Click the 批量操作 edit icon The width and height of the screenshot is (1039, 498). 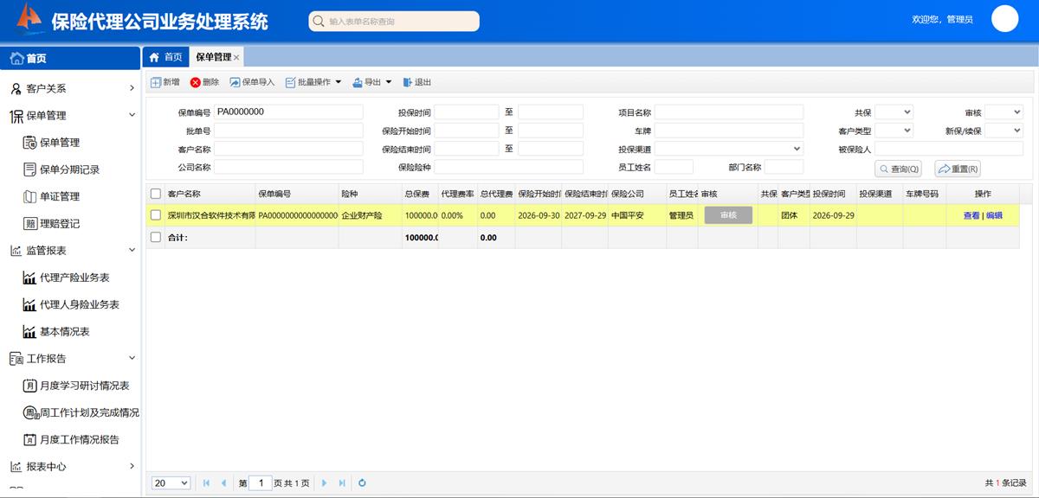pyautogui.click(x=290, y=82)
